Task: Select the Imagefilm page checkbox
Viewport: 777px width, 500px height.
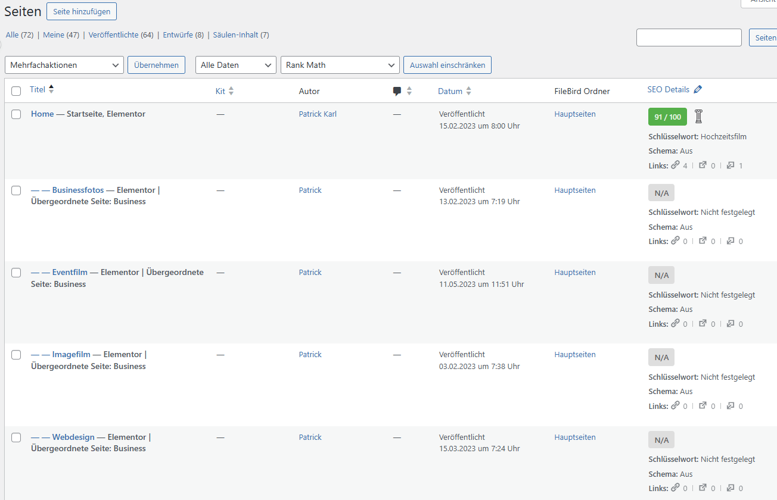Action: click(16, 355)
